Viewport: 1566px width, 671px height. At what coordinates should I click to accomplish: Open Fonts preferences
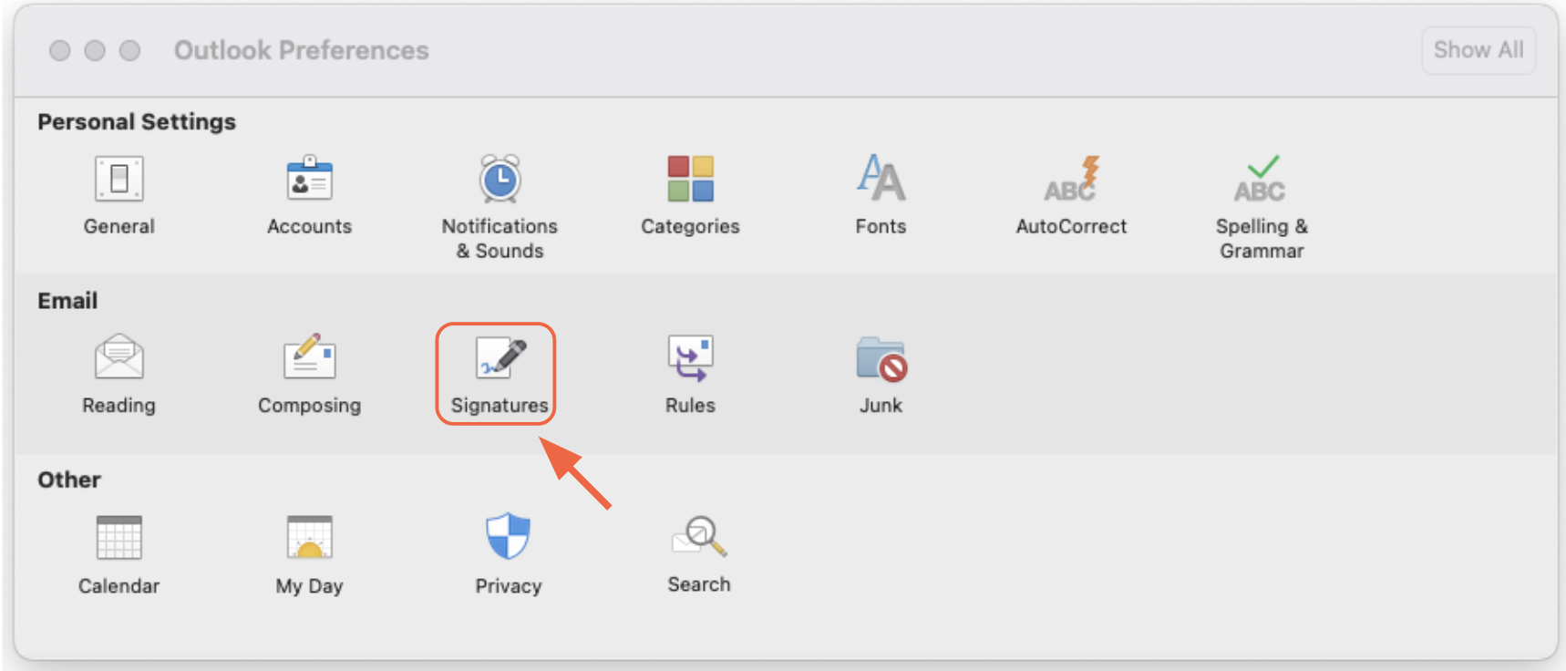coord(881,181)
